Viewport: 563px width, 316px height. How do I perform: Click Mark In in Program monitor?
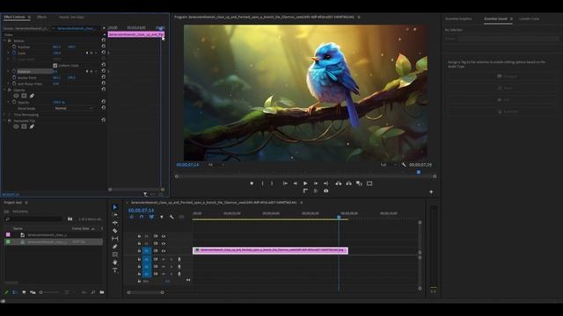coord(262,183)
